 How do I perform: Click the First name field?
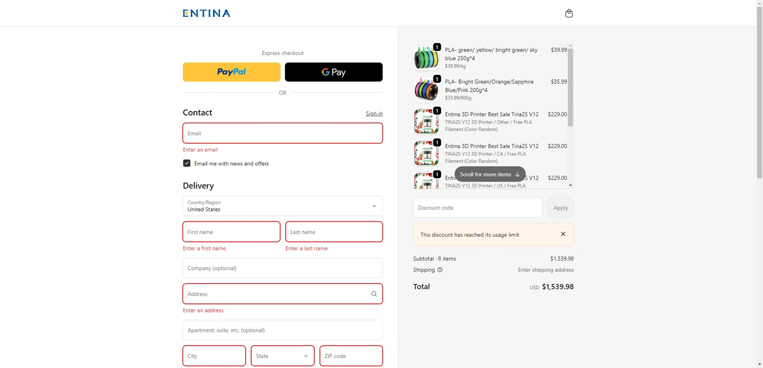click(x=231, y=232)
